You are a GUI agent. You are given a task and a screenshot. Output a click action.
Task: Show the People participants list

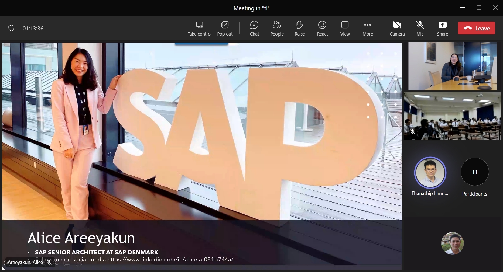point(277,25)
